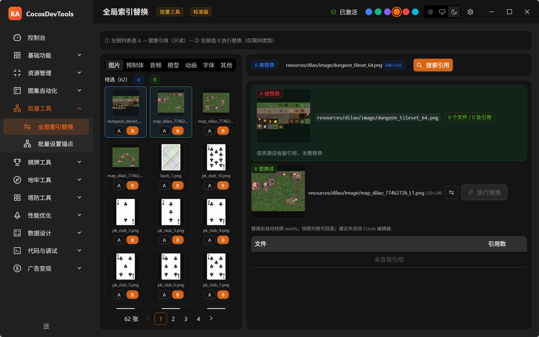Switch to the 预制体 tab
Viewport: 539px width, 337px height.
pos(135,65)
